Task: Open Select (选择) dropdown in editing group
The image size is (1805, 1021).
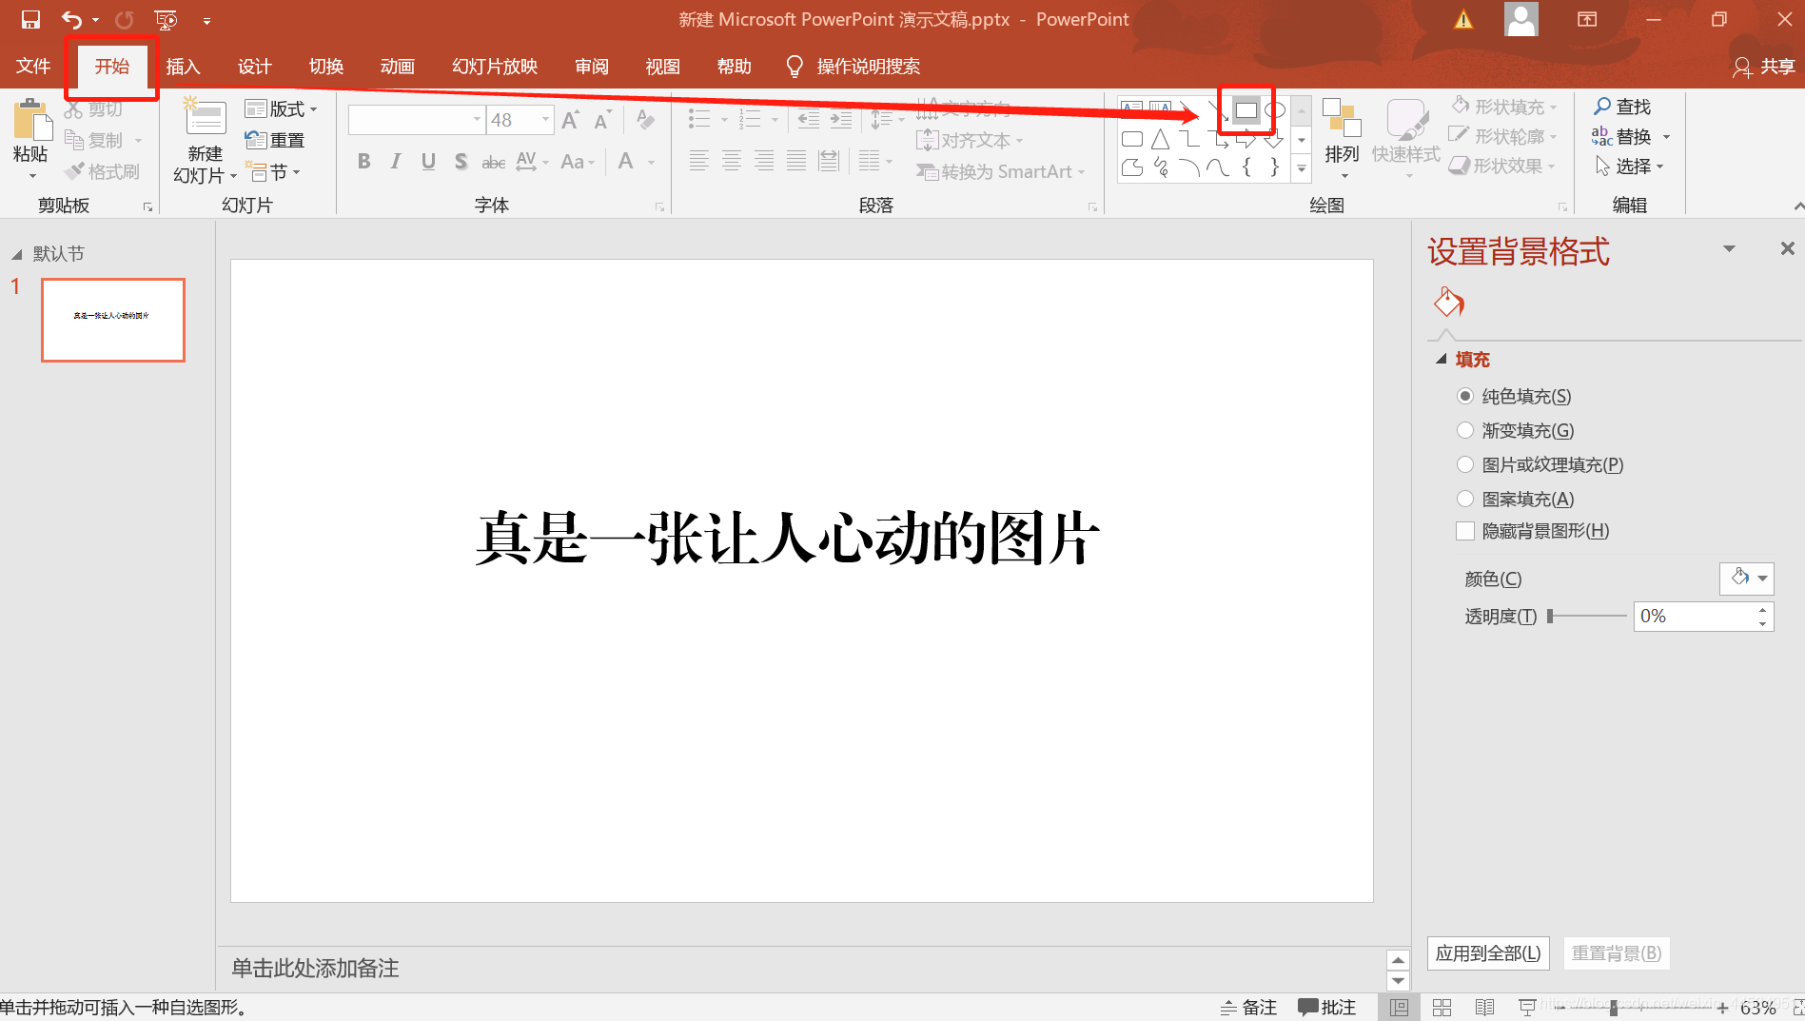Action: pyautogui.click(x=1631, y=167)
